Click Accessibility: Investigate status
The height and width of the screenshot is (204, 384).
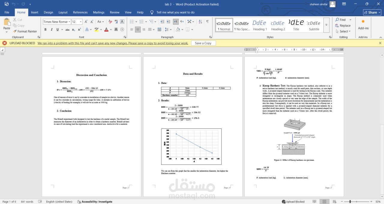[x=95, y=202]
